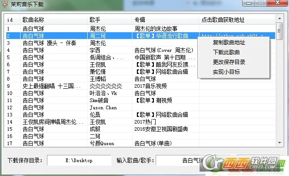
Task: Select album 告白气球(单曲)
Action: (x=153, y=143)
